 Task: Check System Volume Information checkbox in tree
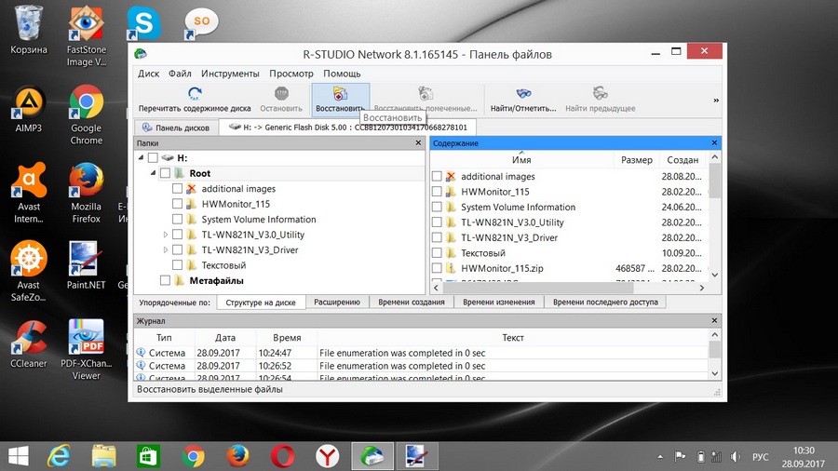pyautogui.click(x=178, y=219)
